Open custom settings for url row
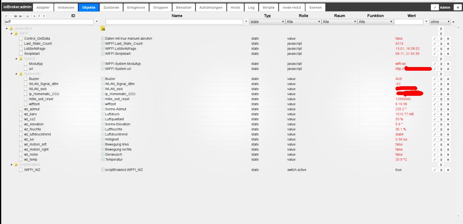Viewport: 463px width, 224px height. (448, 69)
